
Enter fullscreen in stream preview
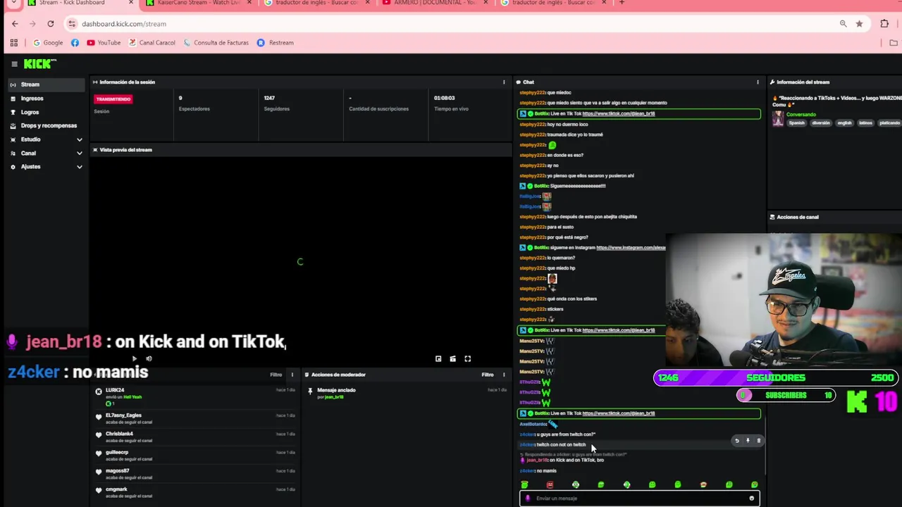[x=468, y=358]
